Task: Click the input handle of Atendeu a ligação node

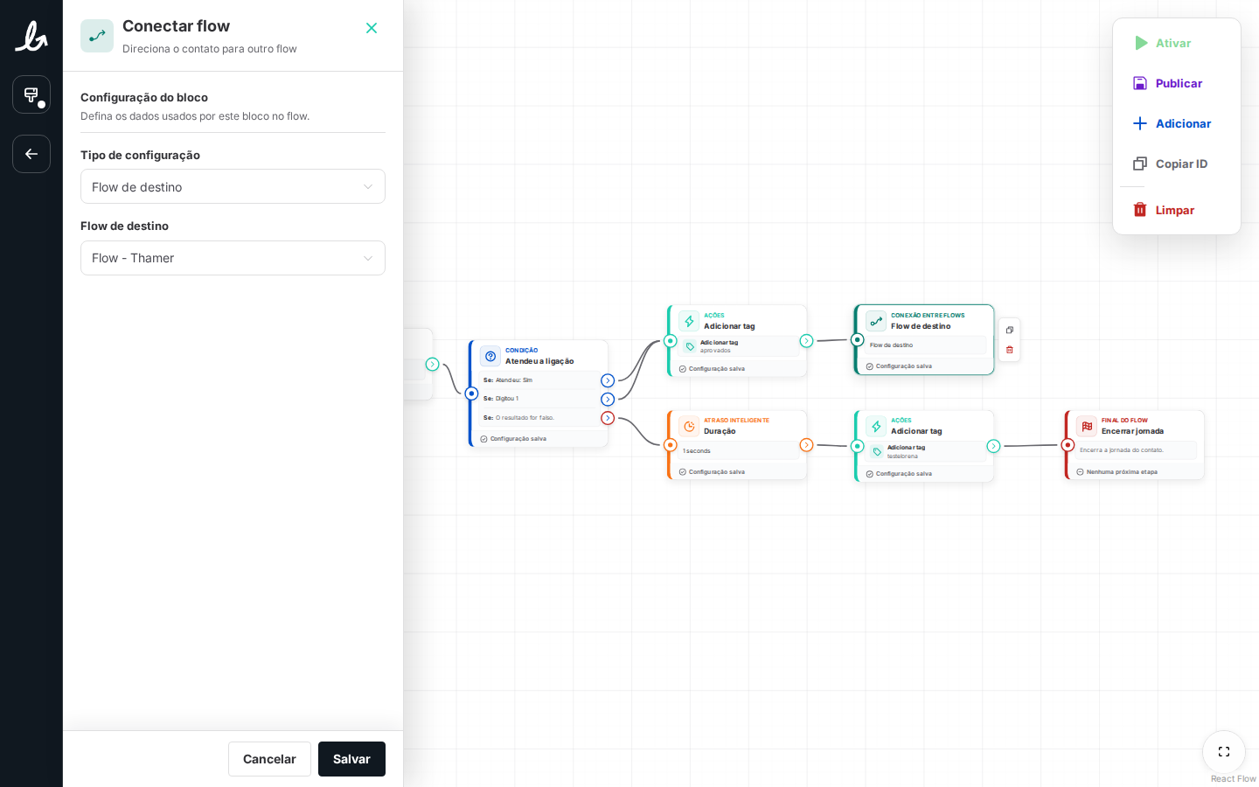Action: click(x=472, y=393)
